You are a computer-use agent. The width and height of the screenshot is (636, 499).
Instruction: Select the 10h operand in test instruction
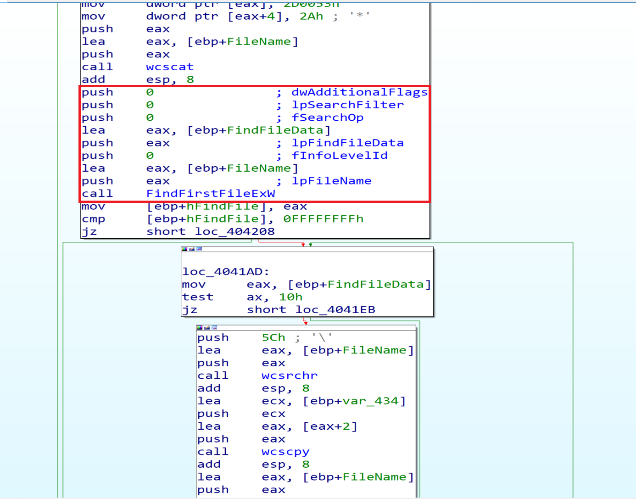[290, 297]
